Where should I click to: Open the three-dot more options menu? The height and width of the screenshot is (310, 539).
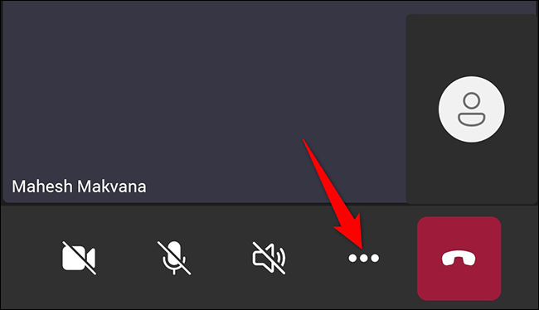[x=364, y=258]
